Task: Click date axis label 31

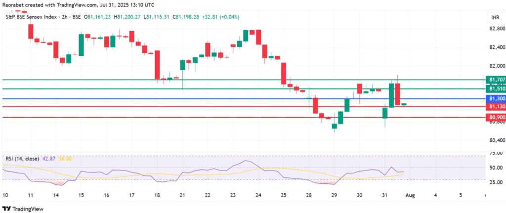Action: [384, 195]
